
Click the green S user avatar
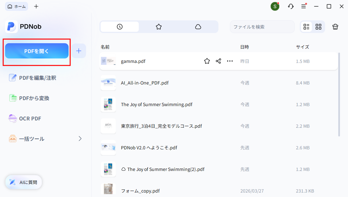click(x=275, y=6)
